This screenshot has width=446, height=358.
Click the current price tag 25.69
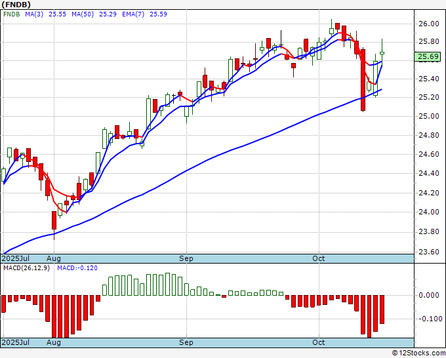428,56
